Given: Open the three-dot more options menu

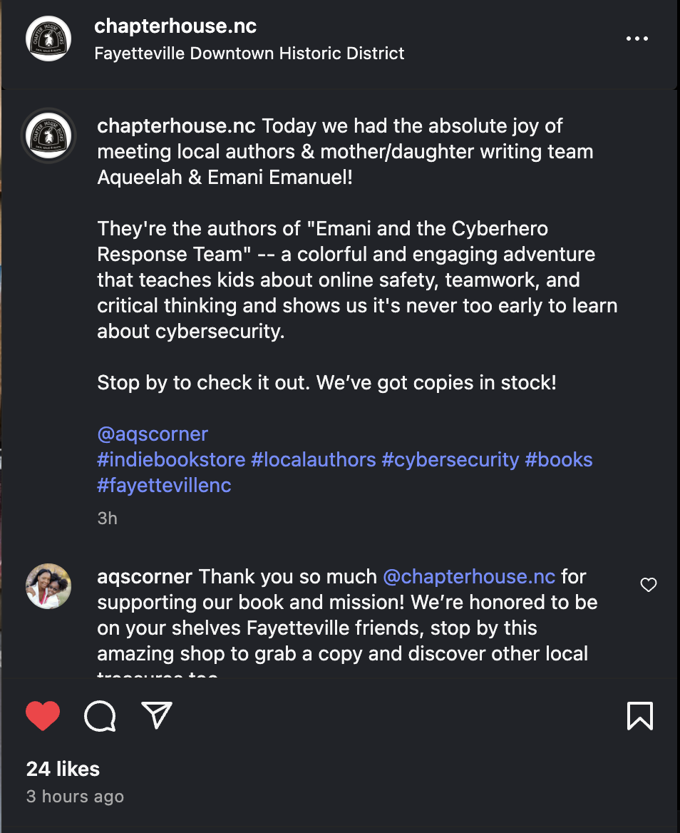Looking at the screenshot, I should coord(637,39).
